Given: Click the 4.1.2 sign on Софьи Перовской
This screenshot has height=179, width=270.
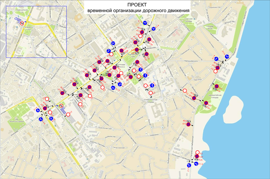Looking at the screenshot, I should 227,56.
